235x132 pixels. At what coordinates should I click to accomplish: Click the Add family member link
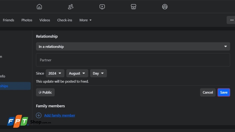[60, 115]
